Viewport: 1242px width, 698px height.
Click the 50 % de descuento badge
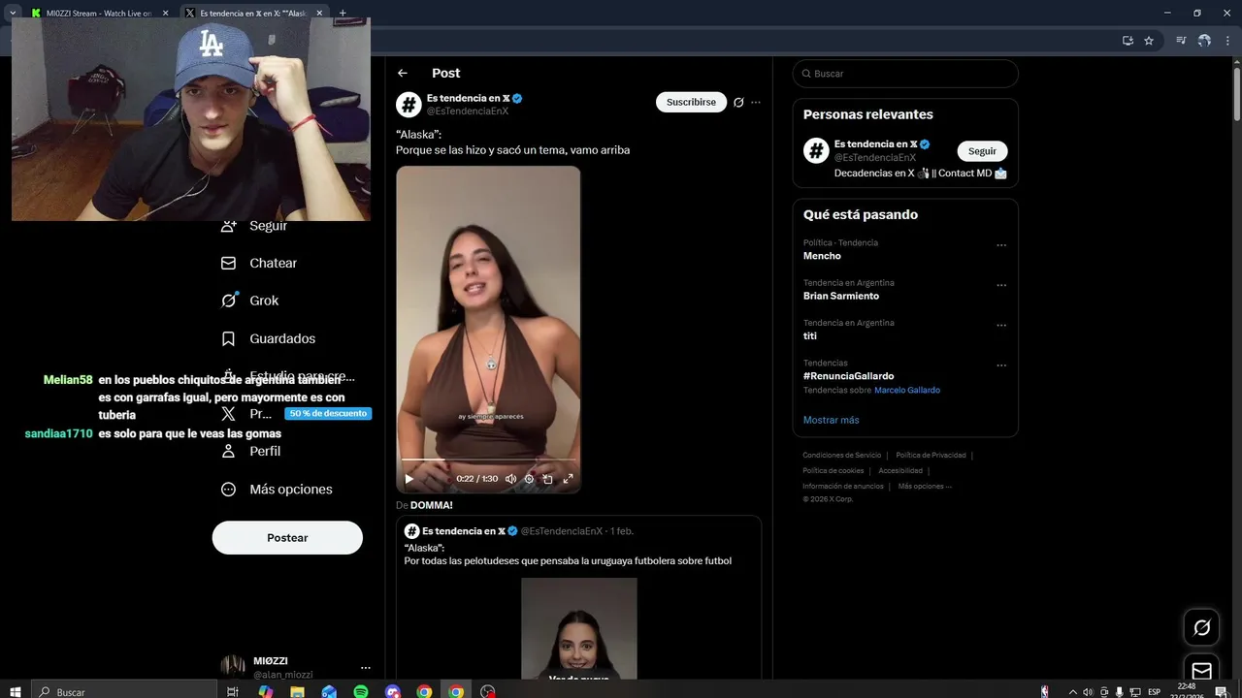point(328,413)
